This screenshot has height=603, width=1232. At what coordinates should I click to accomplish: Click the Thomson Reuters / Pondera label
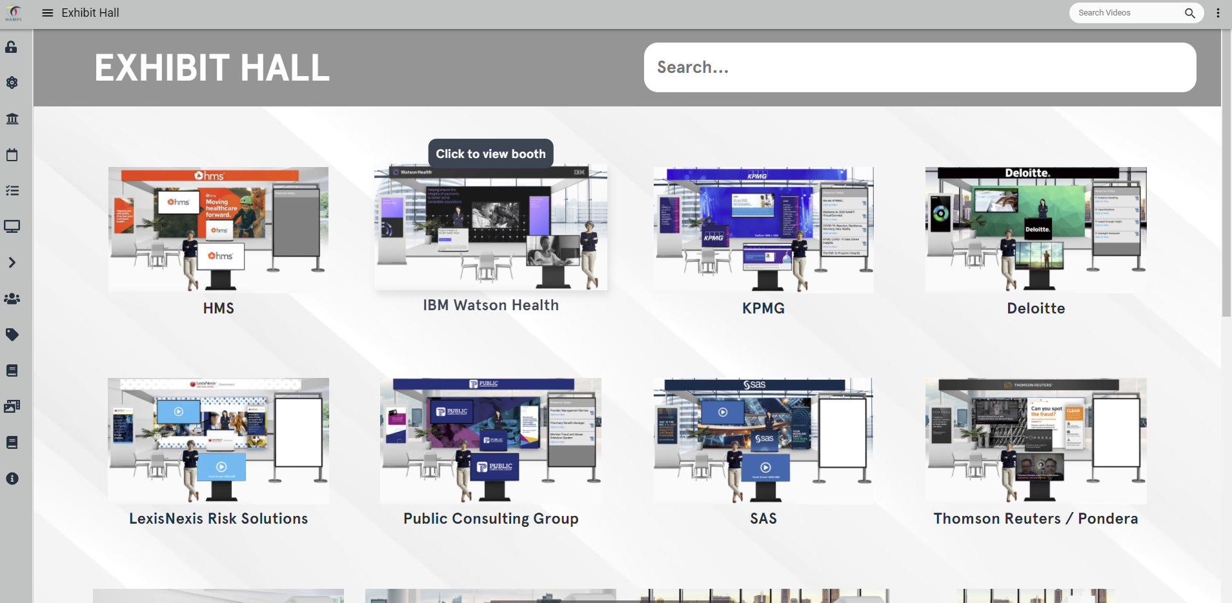click(x=1036, y=519)
